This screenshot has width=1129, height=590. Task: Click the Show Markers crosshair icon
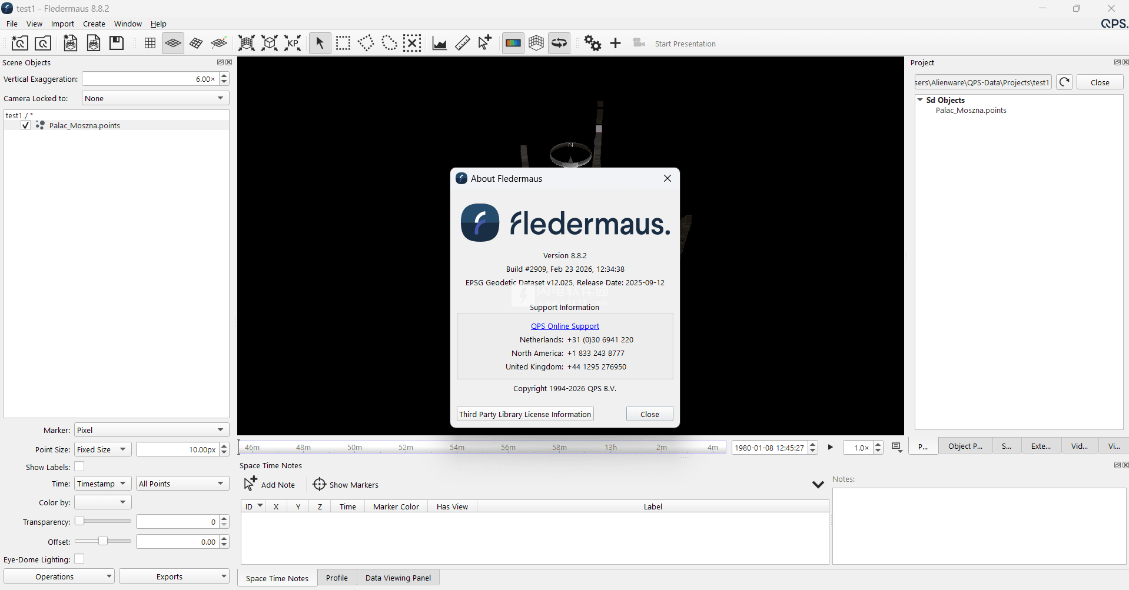click(319, 484)
